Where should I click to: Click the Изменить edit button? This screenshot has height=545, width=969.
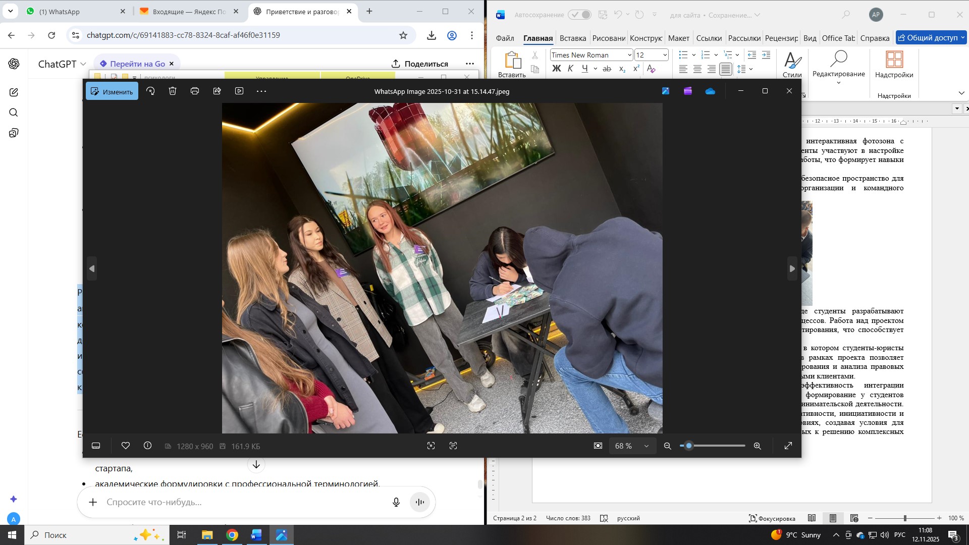(x=112, y=92)
